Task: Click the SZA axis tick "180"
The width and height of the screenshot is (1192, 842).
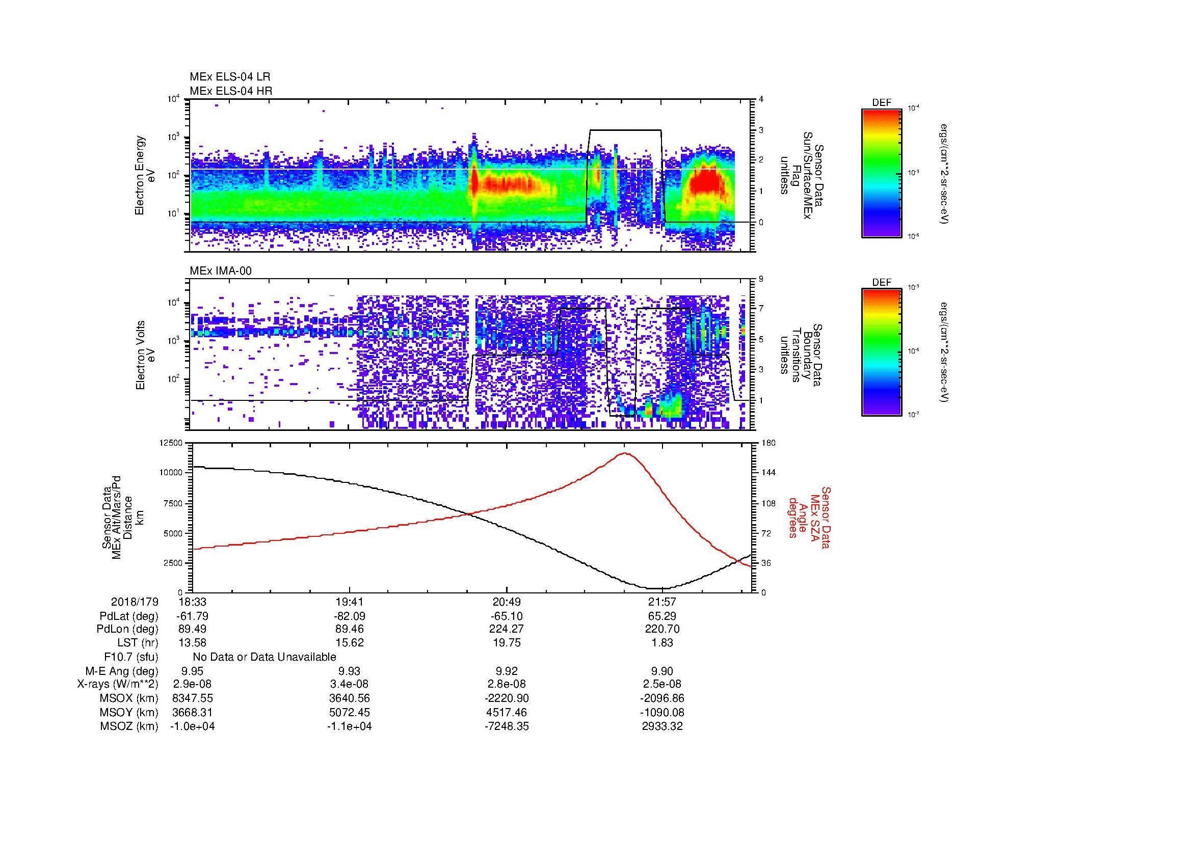Action: pos(769,443)
